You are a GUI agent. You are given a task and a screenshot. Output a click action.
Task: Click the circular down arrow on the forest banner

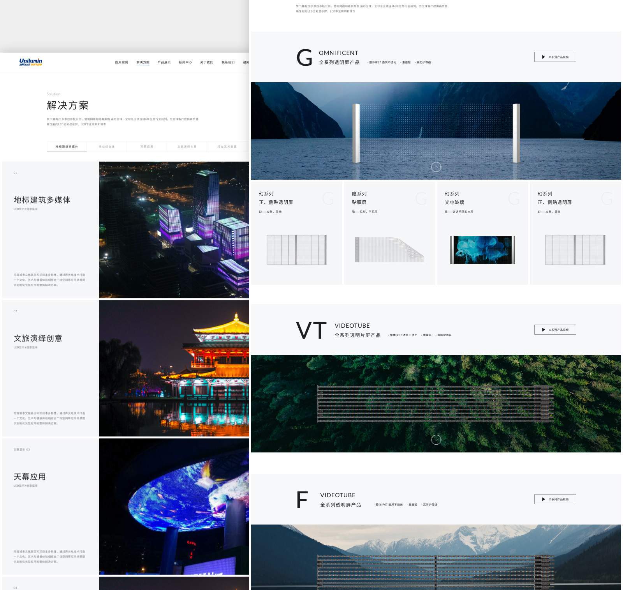coord(436,440)
